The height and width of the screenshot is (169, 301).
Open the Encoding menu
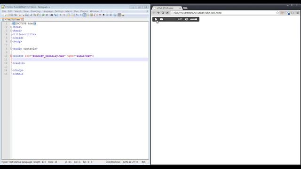[x=36, y=11]
